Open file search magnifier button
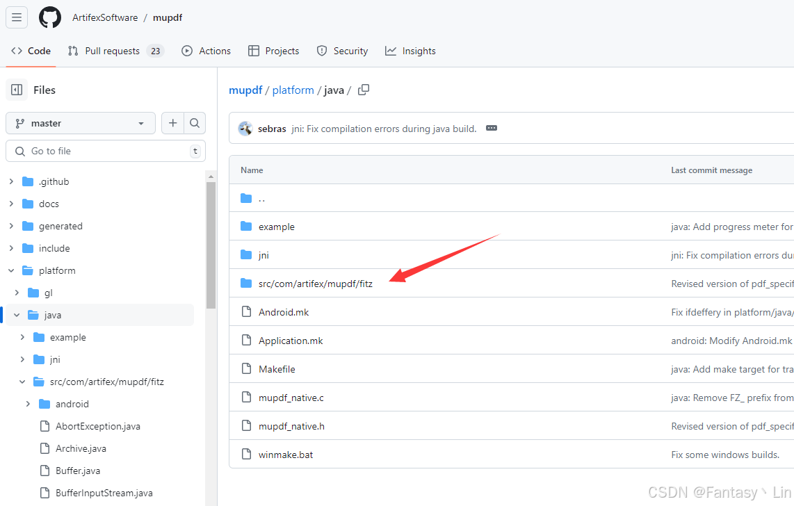This screenshot has height=506, width=794. click(x=195, y=123)
